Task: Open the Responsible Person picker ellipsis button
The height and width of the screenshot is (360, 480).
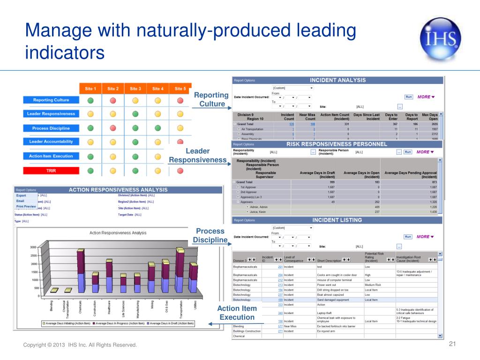Action: [399, 152]
